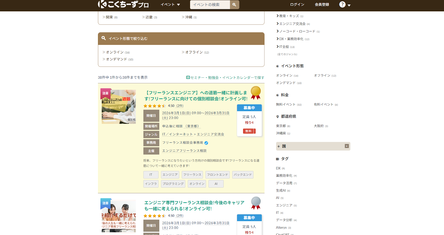
Task: Open フリーランス相談会事務局 organizer link
Action: [183, 143]
